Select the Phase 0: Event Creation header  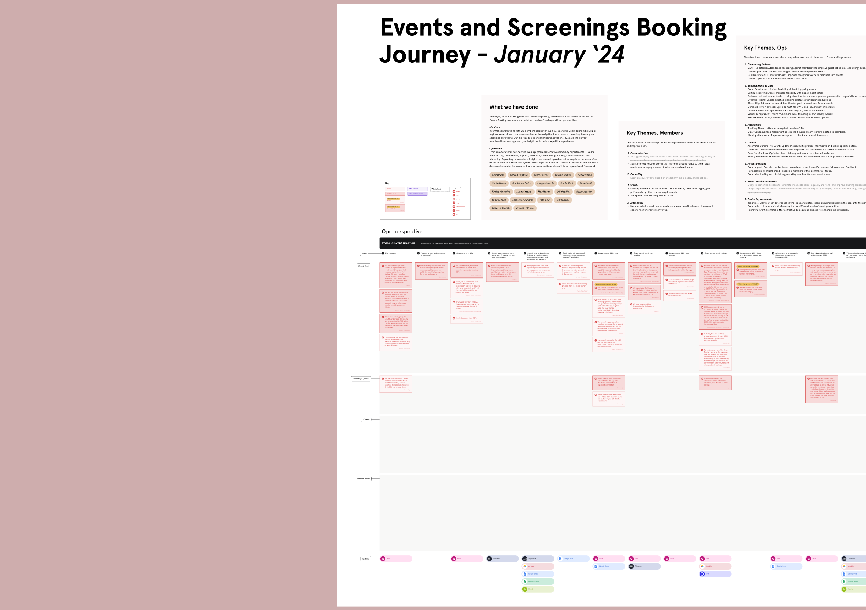398,243
